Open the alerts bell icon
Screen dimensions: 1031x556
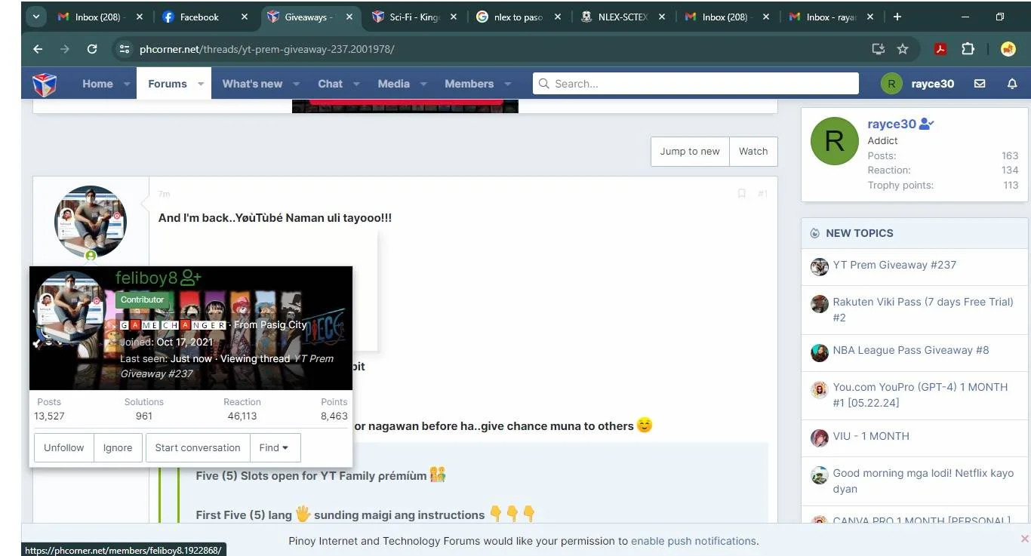(1012, 84)
